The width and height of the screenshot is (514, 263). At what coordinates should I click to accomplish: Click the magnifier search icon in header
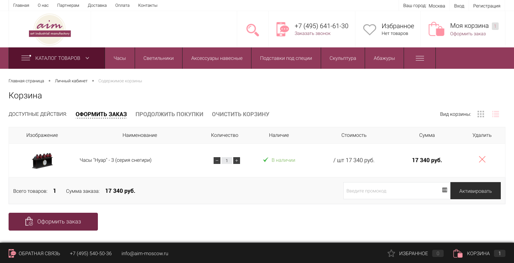[x=253, y=30]
